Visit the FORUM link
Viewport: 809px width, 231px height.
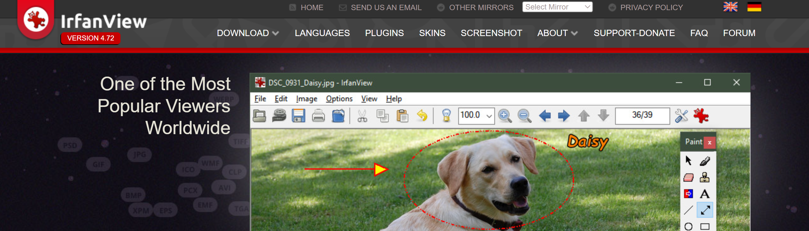click(739, 33)
